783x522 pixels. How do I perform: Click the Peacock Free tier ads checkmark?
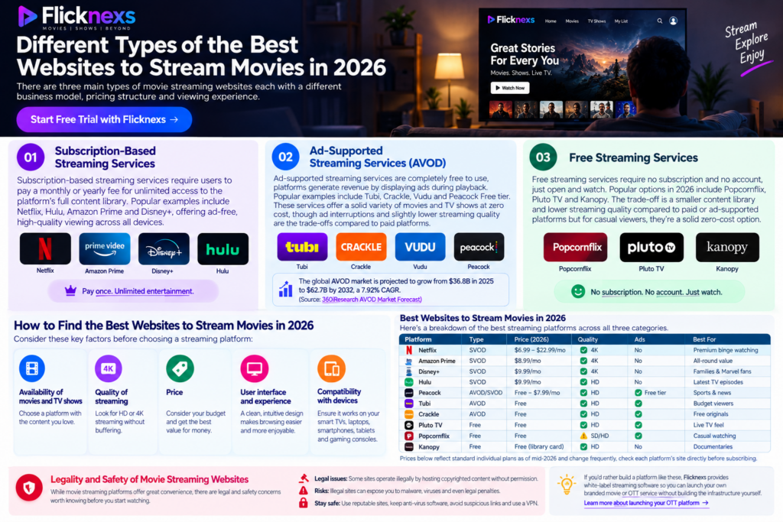point(638,393)
